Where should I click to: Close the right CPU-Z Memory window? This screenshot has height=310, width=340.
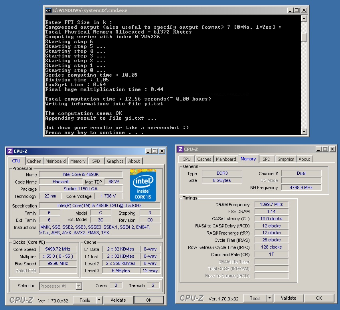pos(332,149)
